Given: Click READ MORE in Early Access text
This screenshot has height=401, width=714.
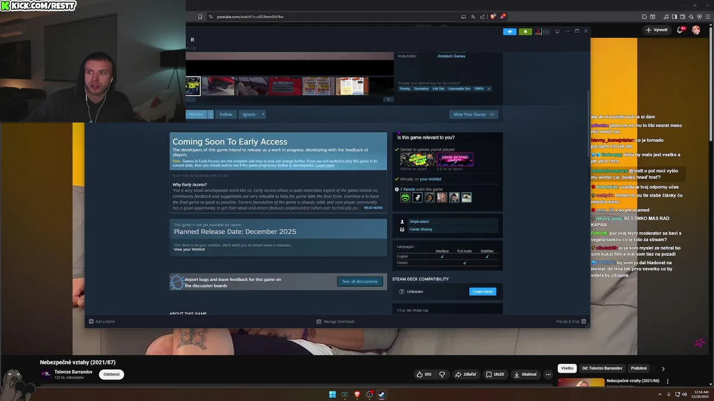Looking at the screenshot, I should pos(373,208).
